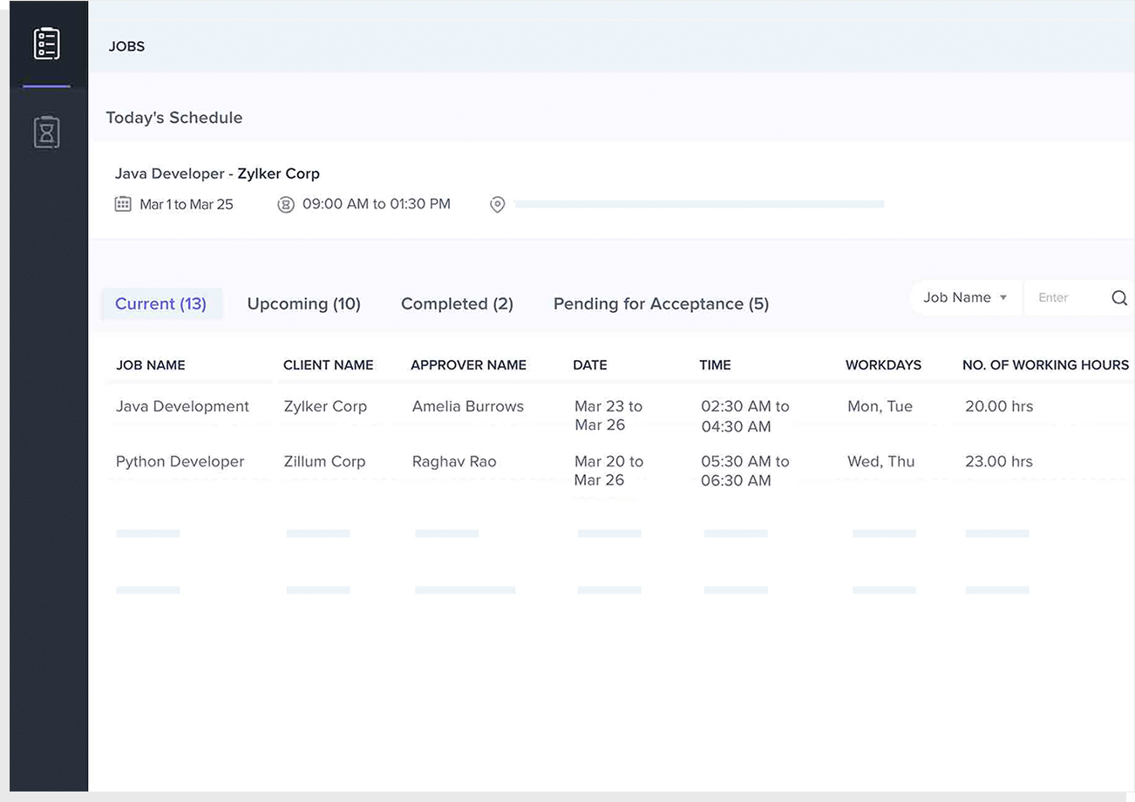The width and height of the screenshot is (1135, 802).
Task: Click the clock icon beside 09:00 AM
Action: [x=286, y=205]
